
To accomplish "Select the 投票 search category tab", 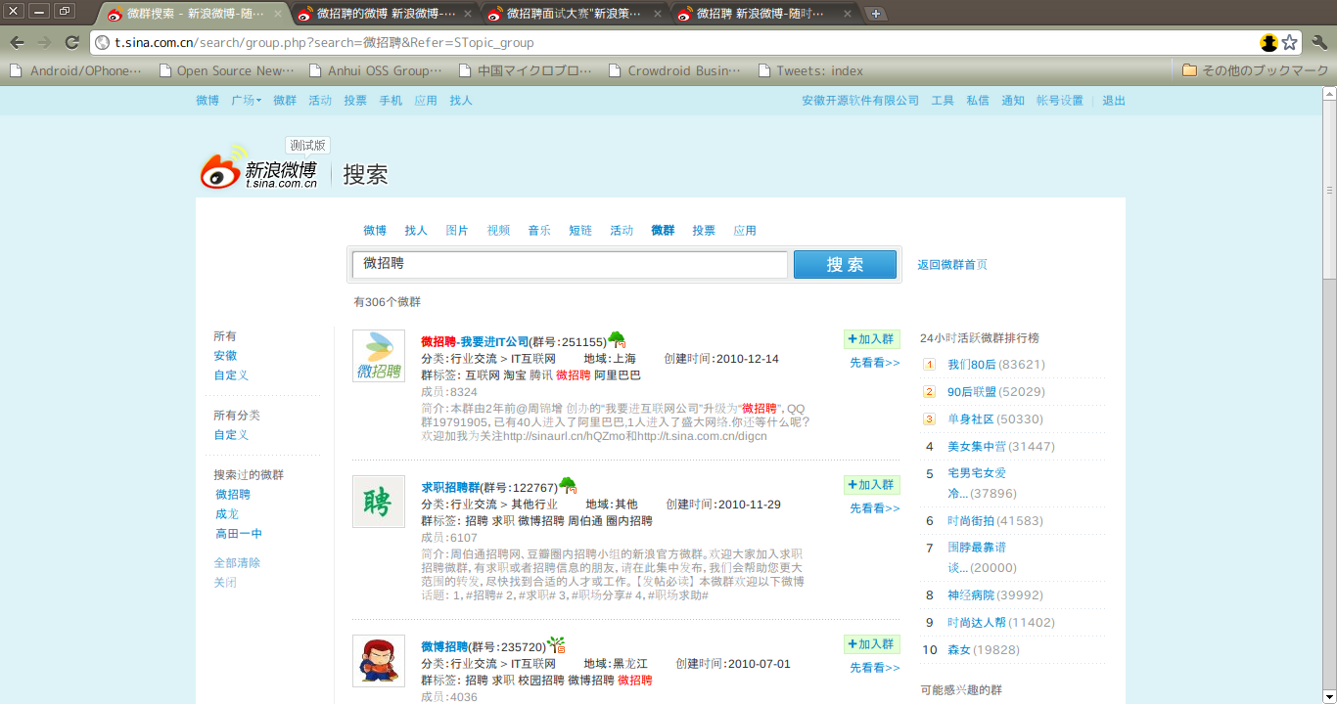I will coord(704,231).
